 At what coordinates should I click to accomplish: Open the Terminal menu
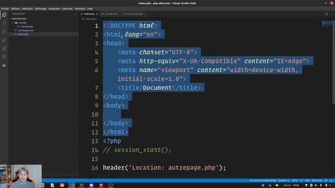80,9
